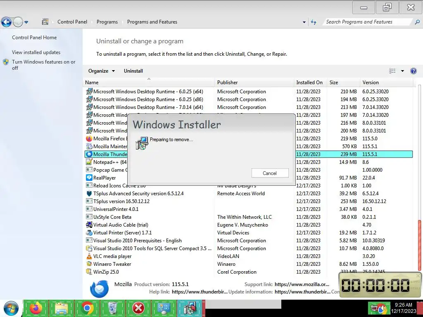Viewport: 423px width, 317px height.
Task: Click the taskbar clock showing 9:26 AM
Action: [404, 308]
